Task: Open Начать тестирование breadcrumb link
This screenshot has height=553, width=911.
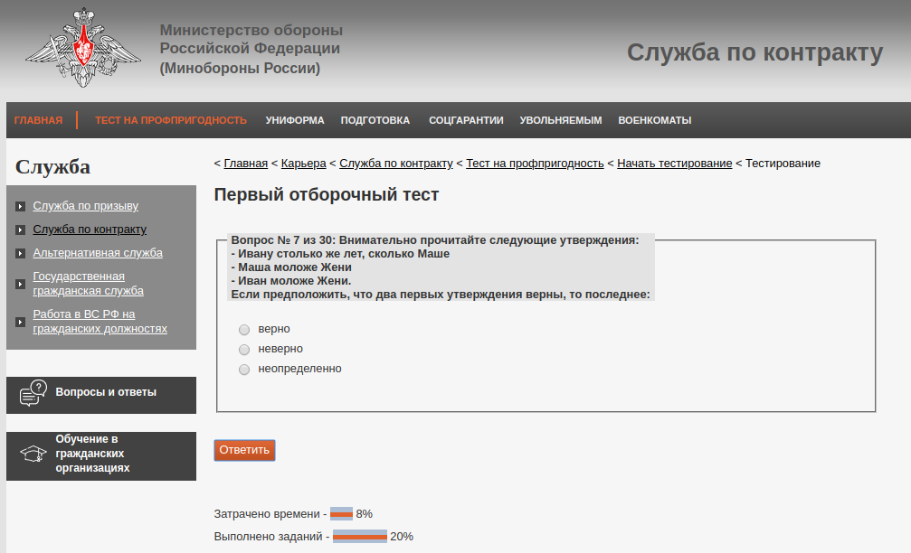Action: coord(674,164)
